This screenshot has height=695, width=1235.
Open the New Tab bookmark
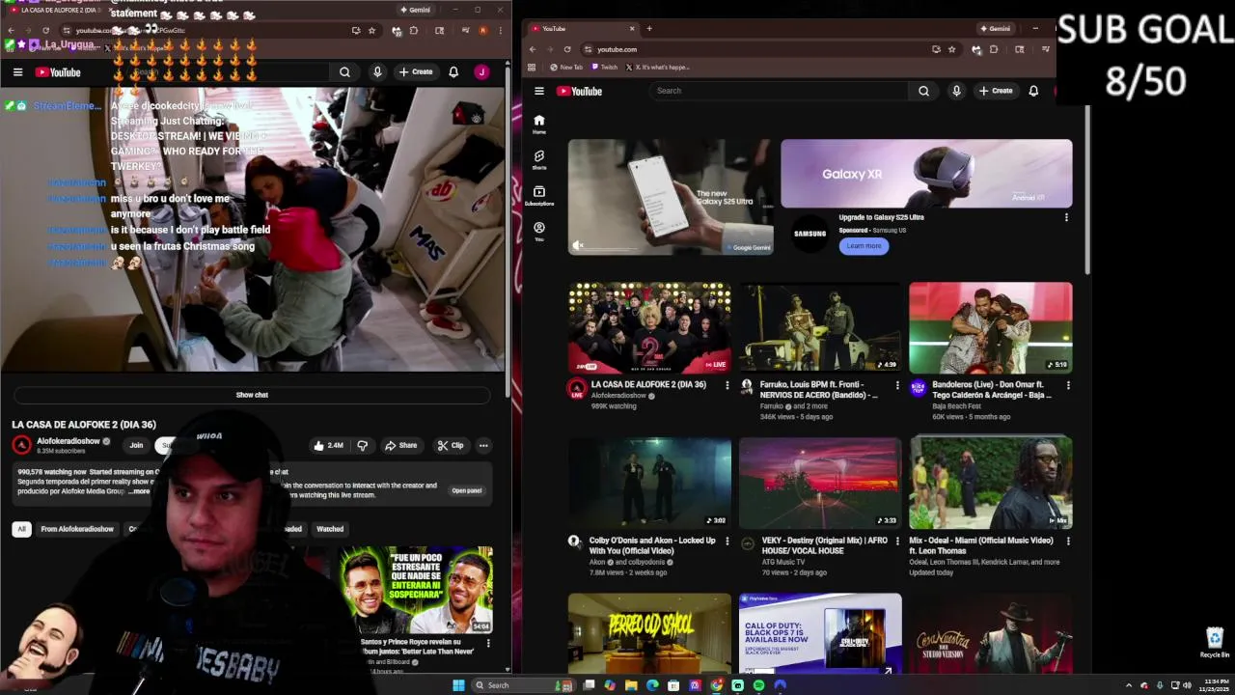[x=566, y=68]
